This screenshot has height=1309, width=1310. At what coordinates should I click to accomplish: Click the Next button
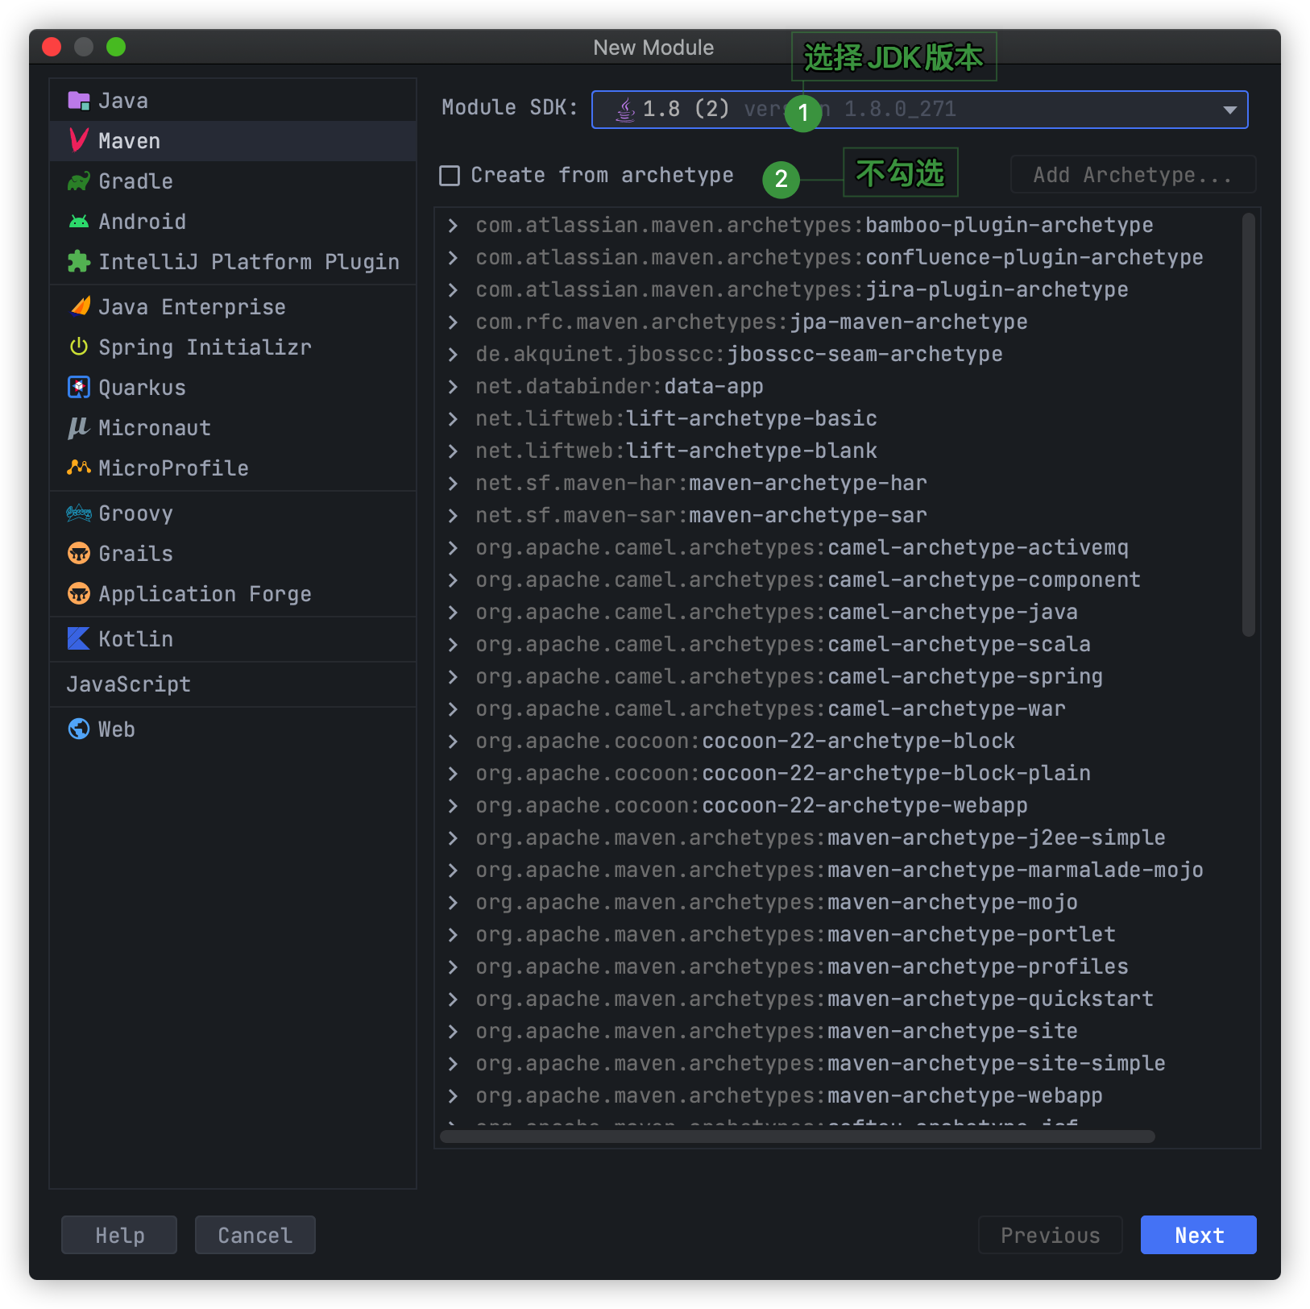(1199, 1235)
